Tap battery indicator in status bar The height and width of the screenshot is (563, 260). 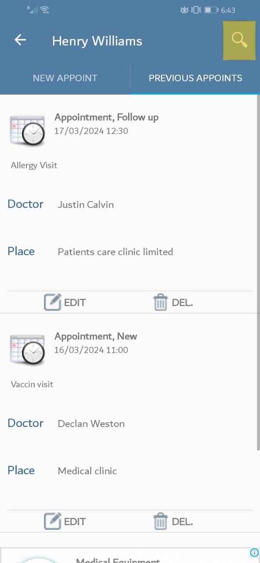point(211,10)
